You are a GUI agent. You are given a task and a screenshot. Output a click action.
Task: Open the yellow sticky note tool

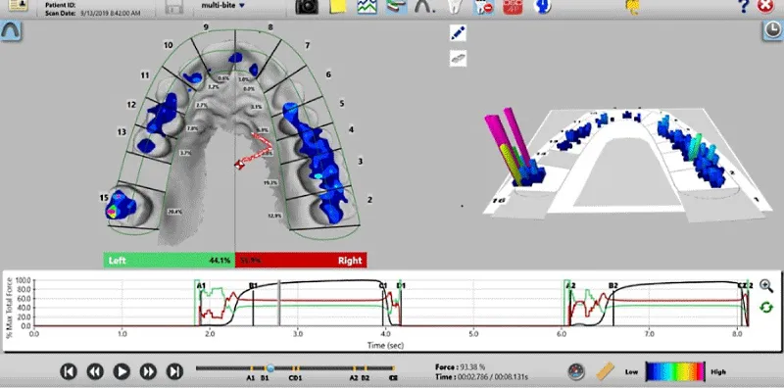338,6
